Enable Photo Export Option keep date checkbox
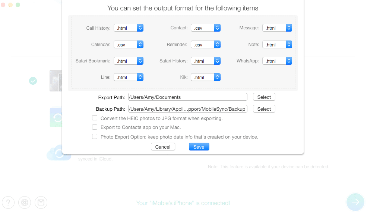367x214 pixels. tap(95, 136)
